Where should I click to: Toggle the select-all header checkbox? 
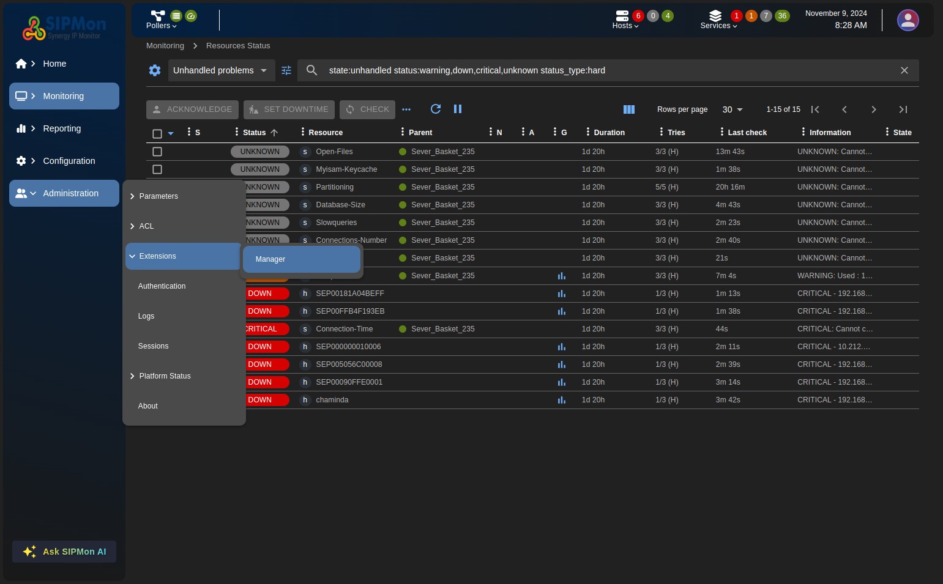click(157, 133)
